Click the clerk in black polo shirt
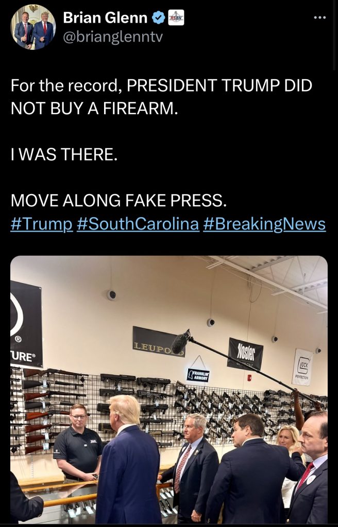This screenshot has width=338, height=527. click(x=77, y=443)
